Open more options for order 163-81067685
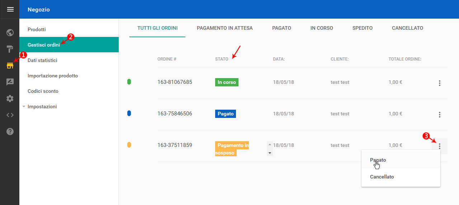Screen dimensions: 459x205 point(440,83)
